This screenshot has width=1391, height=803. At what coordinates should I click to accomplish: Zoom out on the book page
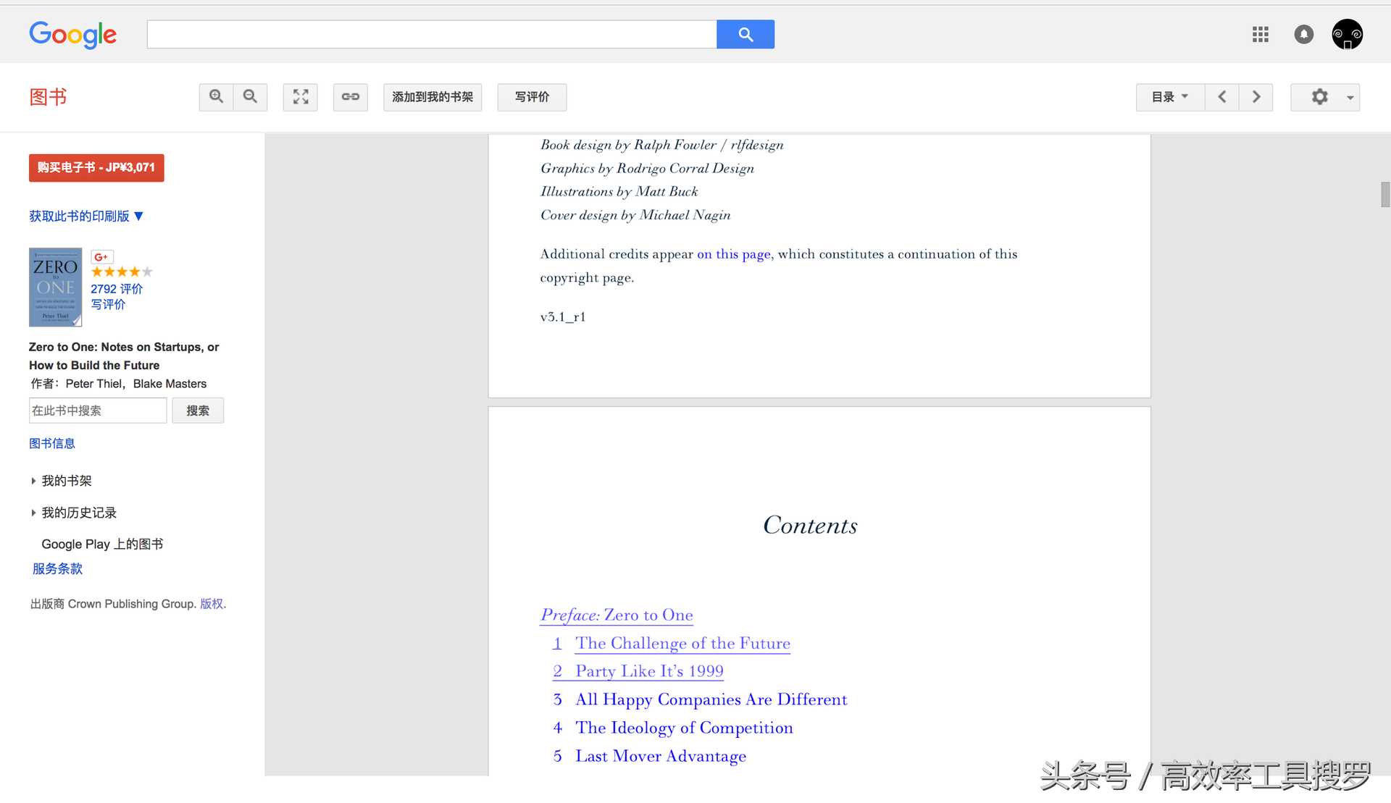click(250, 97)
